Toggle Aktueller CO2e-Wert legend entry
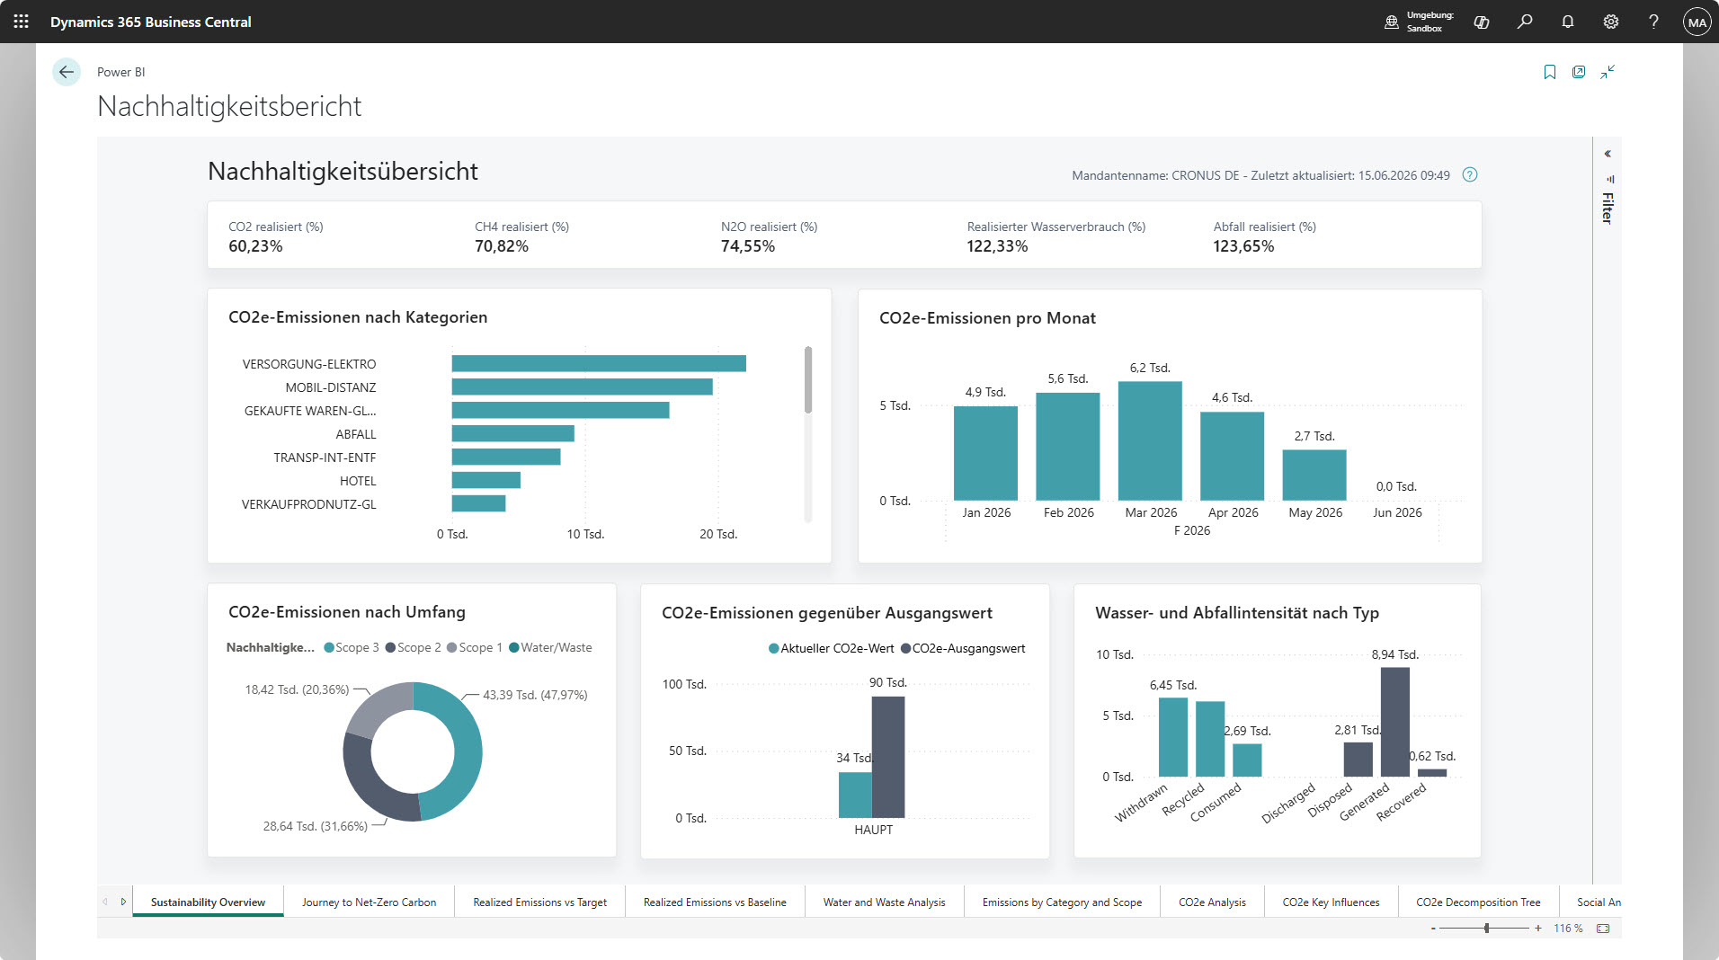The width and height of the screenshot is (1719, 960). [832, 649]
